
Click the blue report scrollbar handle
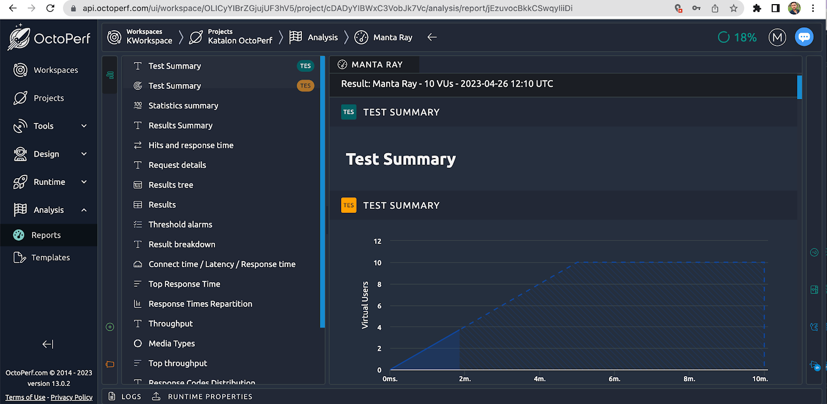[x=800, y=87]
